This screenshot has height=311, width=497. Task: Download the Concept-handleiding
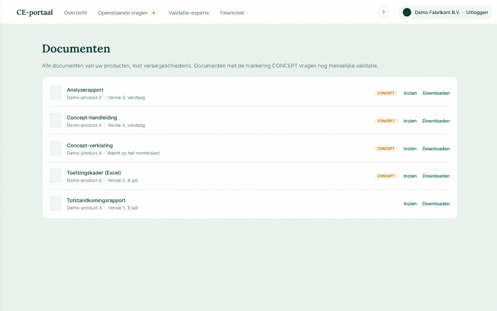436,121
